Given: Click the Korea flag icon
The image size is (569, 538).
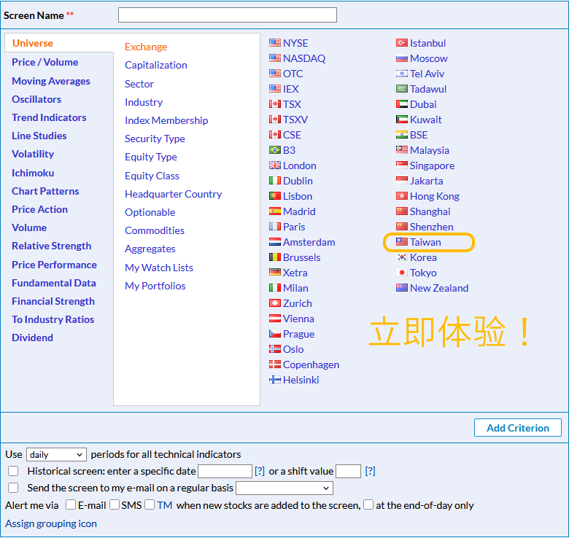Looking at the screenshot, I should click(x=402, y=257).
